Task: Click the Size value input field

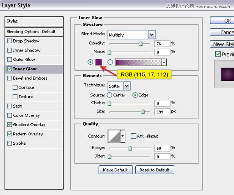Action: click(x=162, y=112)
